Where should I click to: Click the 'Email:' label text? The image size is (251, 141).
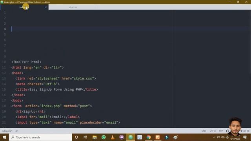click(58, 117)
